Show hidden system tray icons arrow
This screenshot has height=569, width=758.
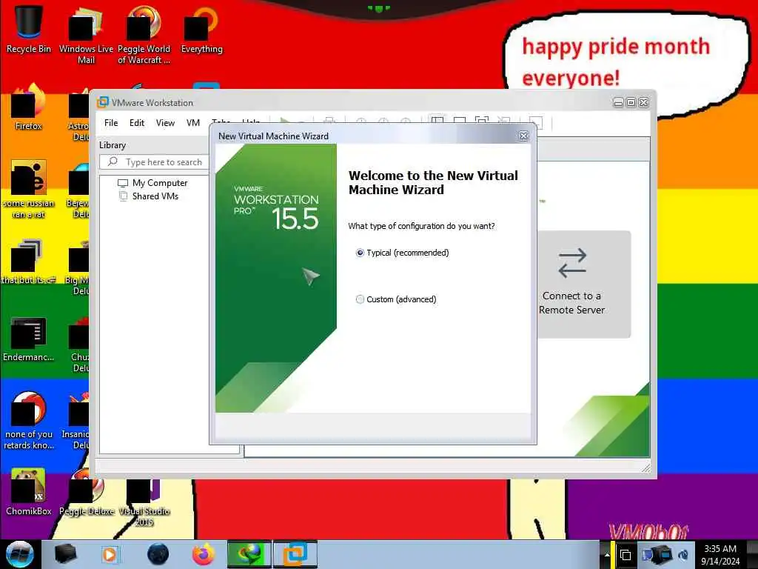[607, 555]
